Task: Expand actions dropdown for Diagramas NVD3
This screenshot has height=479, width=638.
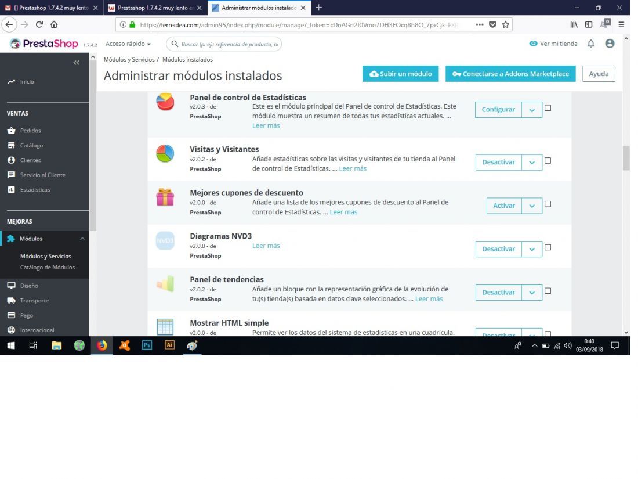Action: point(532,249)
